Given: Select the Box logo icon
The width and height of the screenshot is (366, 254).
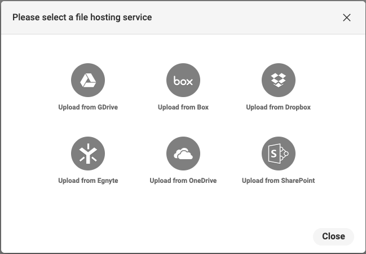Looking at the screenshot, I should point(183,81).
